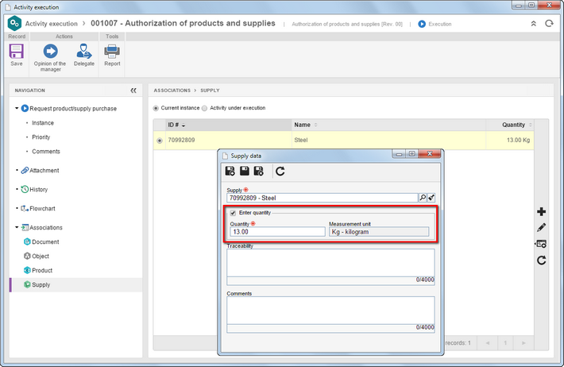Collapse the Navigation panel
Screen dimensions: 564x367
pos(133,91)
